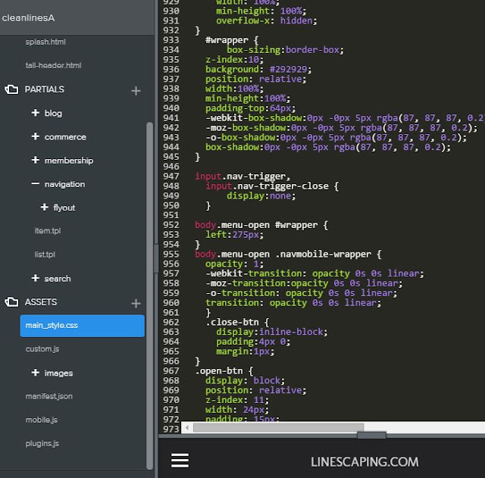Click the code editor horizontal scrollbar thumb
Image resolution: width=485 pixels, height=478 pixels.
click(278, 428)
